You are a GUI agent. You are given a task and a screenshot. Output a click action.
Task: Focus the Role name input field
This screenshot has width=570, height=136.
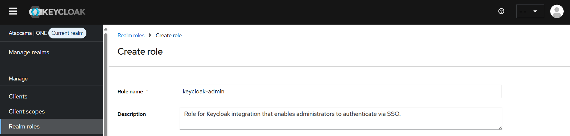click(340, 92)
